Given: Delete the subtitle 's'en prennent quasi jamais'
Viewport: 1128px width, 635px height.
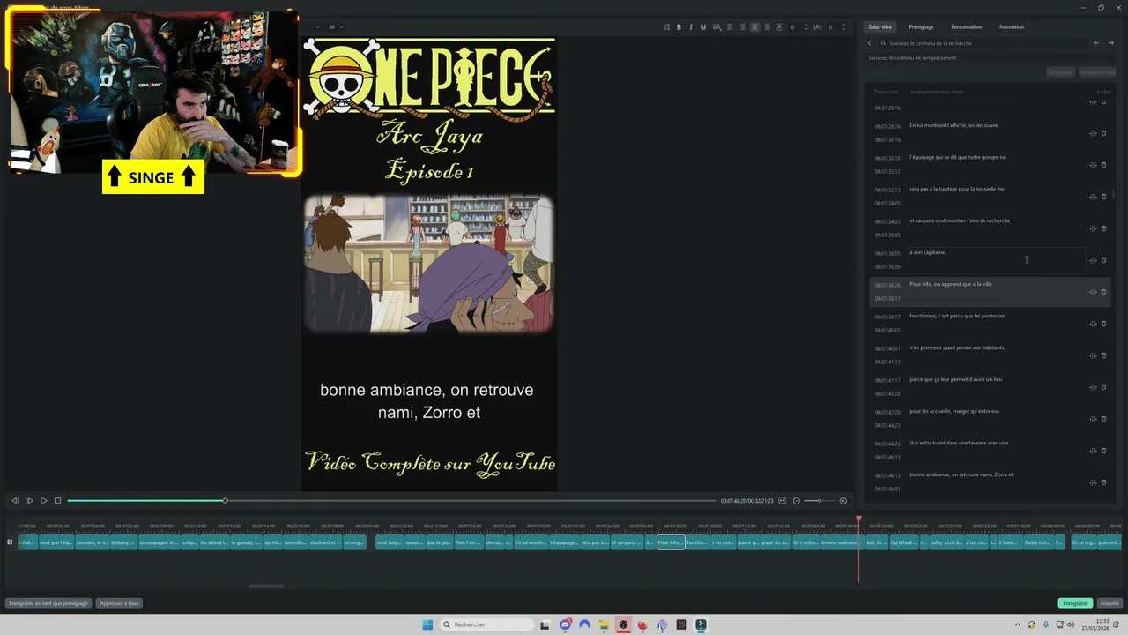Looking at the screenshot, I should [x=1104, y=355].
